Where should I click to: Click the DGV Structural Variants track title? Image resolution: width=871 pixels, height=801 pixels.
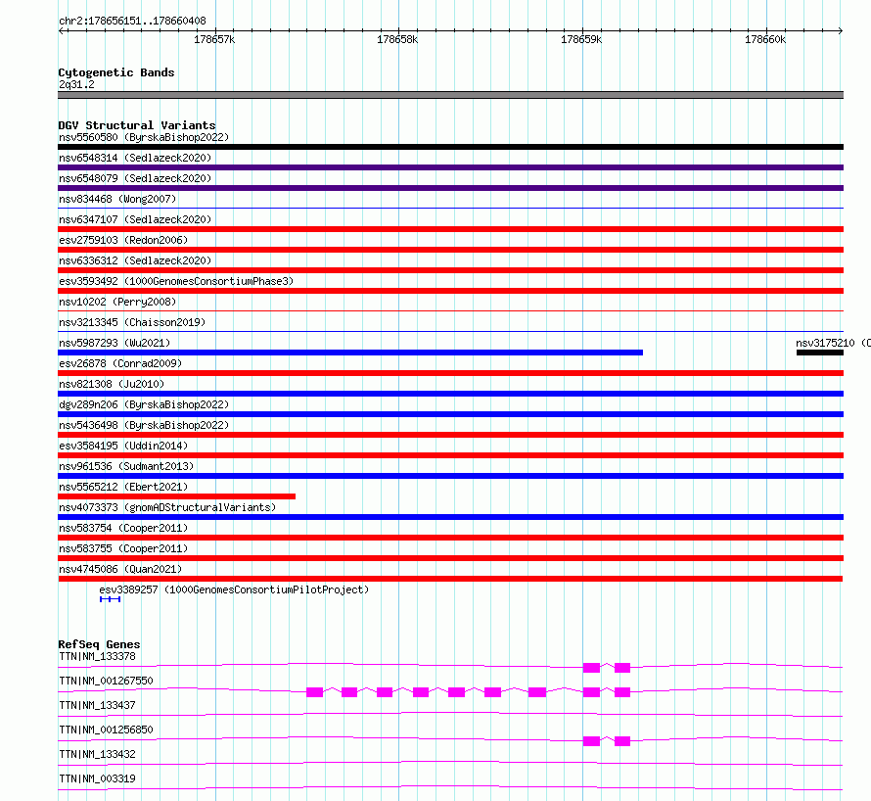pyautogui.click(x=137, y=125)
